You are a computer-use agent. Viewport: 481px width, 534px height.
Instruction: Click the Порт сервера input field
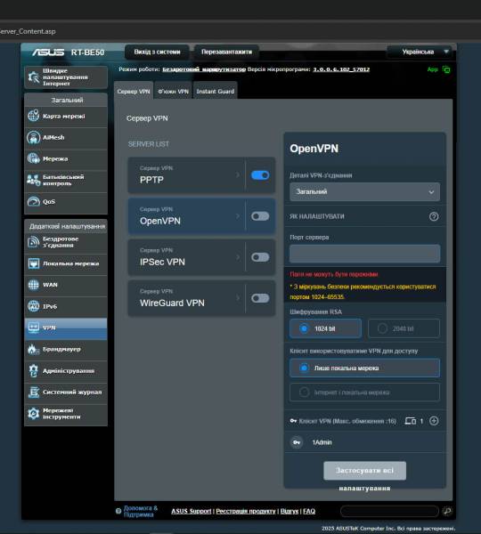[x=364, y=254]
